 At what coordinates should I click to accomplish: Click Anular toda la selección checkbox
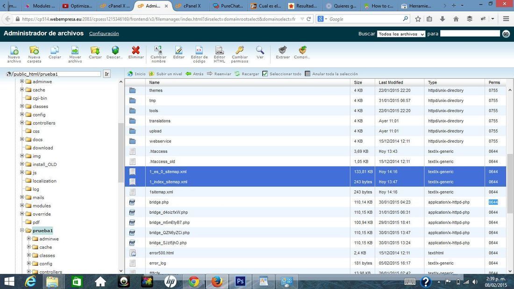[x=307, y=74]
